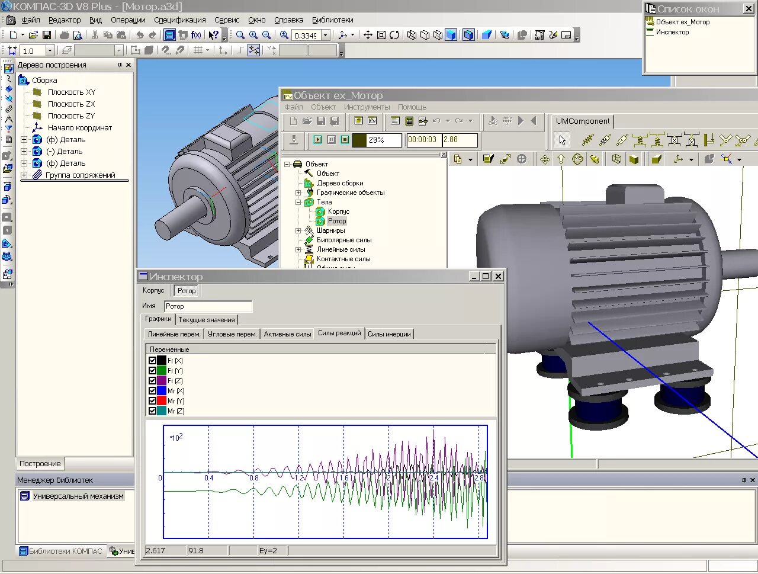The width and height of the screenshot is (758, 574).
Task: Collapse the Тела node
Action: [x=298, y=202]
